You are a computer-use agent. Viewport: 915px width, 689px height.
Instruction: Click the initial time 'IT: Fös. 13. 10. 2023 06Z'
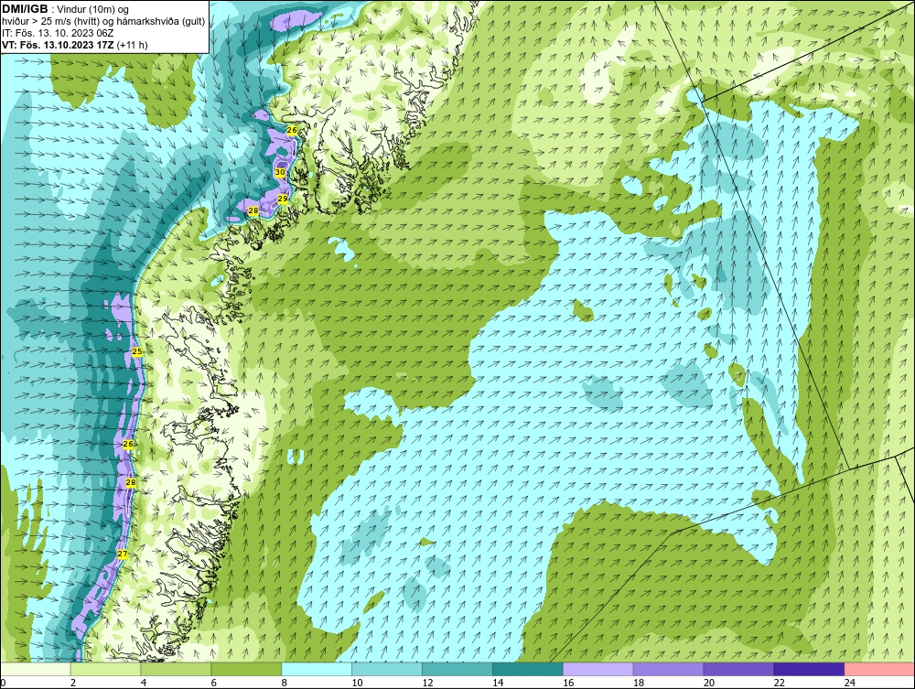point(57,33)
